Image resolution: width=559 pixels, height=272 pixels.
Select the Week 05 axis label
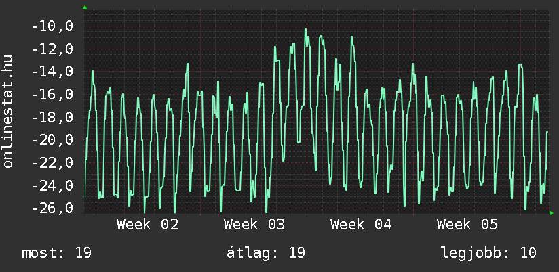[x=467, y=225]
